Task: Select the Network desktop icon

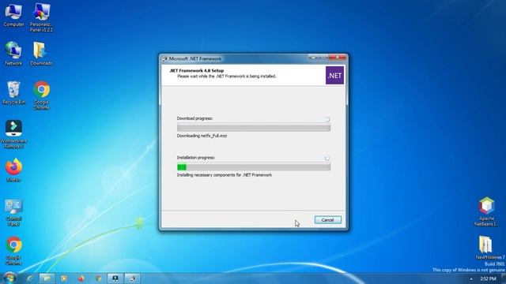Action: tap(13, 54)
